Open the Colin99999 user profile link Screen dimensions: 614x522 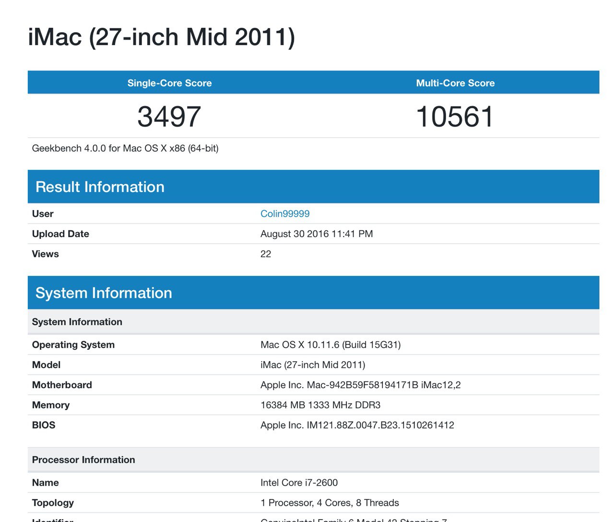(285, 214)
